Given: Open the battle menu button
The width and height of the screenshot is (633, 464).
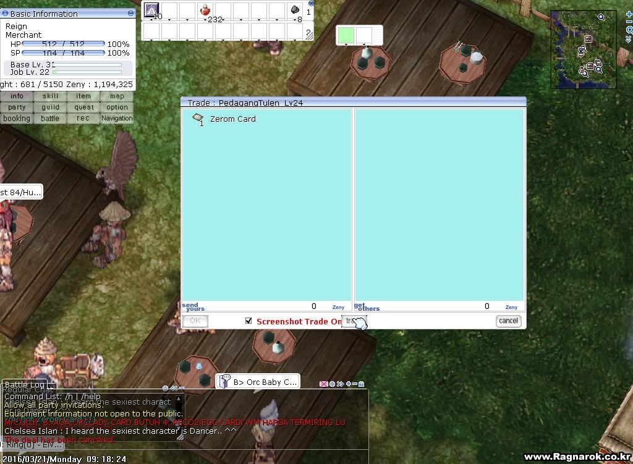Looking at the screenshot, I should tap(50, 118).
